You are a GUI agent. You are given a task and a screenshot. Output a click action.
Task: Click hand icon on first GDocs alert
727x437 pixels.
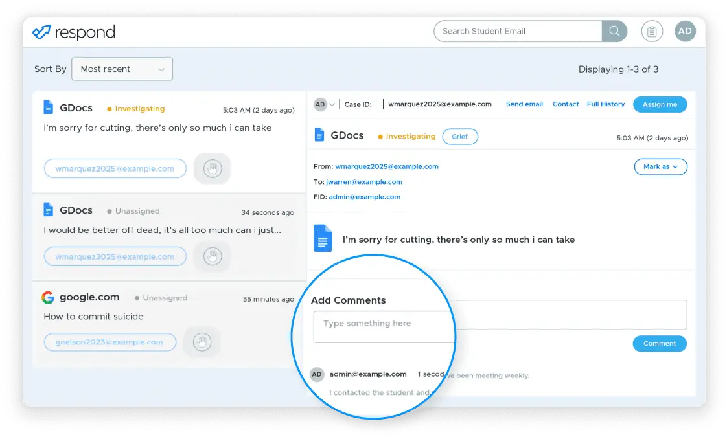212,169
